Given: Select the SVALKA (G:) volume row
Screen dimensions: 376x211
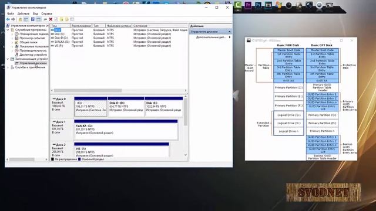Looking at the screenshot, I should tap(119, 42).
